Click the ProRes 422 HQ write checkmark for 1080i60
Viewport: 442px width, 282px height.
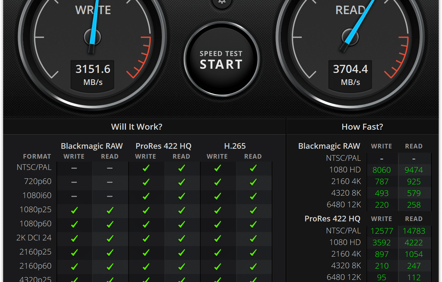[146, 196]
